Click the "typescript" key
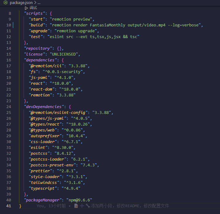 click(x=43, y=189)
